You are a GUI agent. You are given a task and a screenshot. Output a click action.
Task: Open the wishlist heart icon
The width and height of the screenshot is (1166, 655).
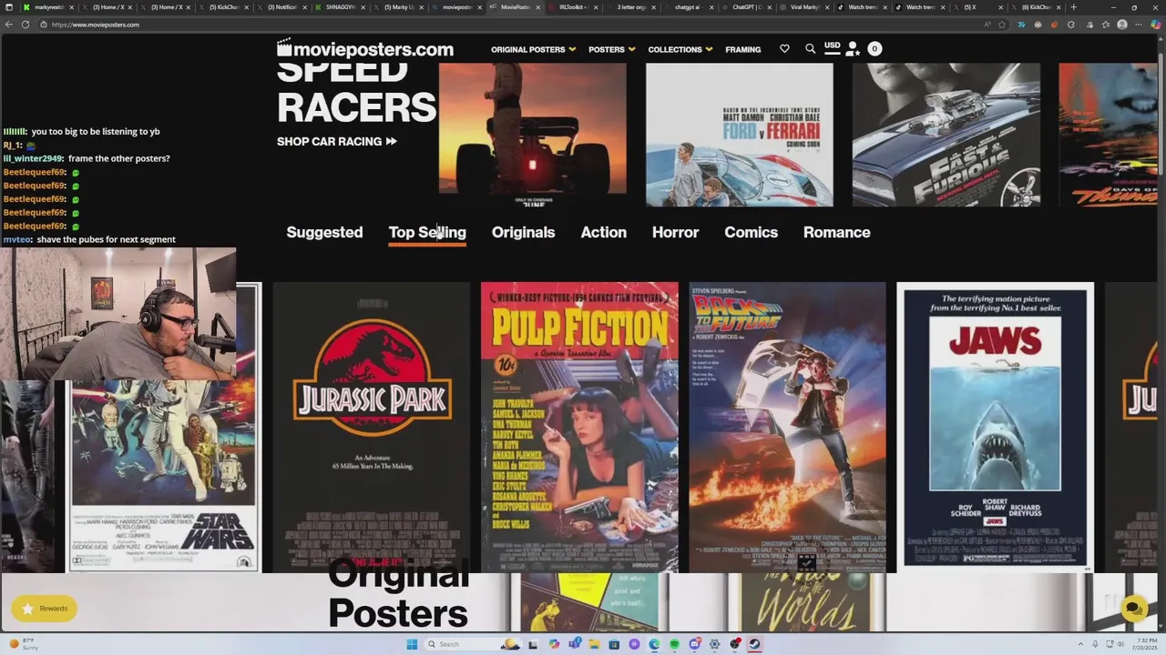pos(784,49)
